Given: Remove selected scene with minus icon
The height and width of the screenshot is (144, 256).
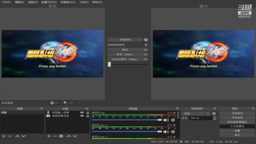Looking at the screenshot, I should 10,136.
